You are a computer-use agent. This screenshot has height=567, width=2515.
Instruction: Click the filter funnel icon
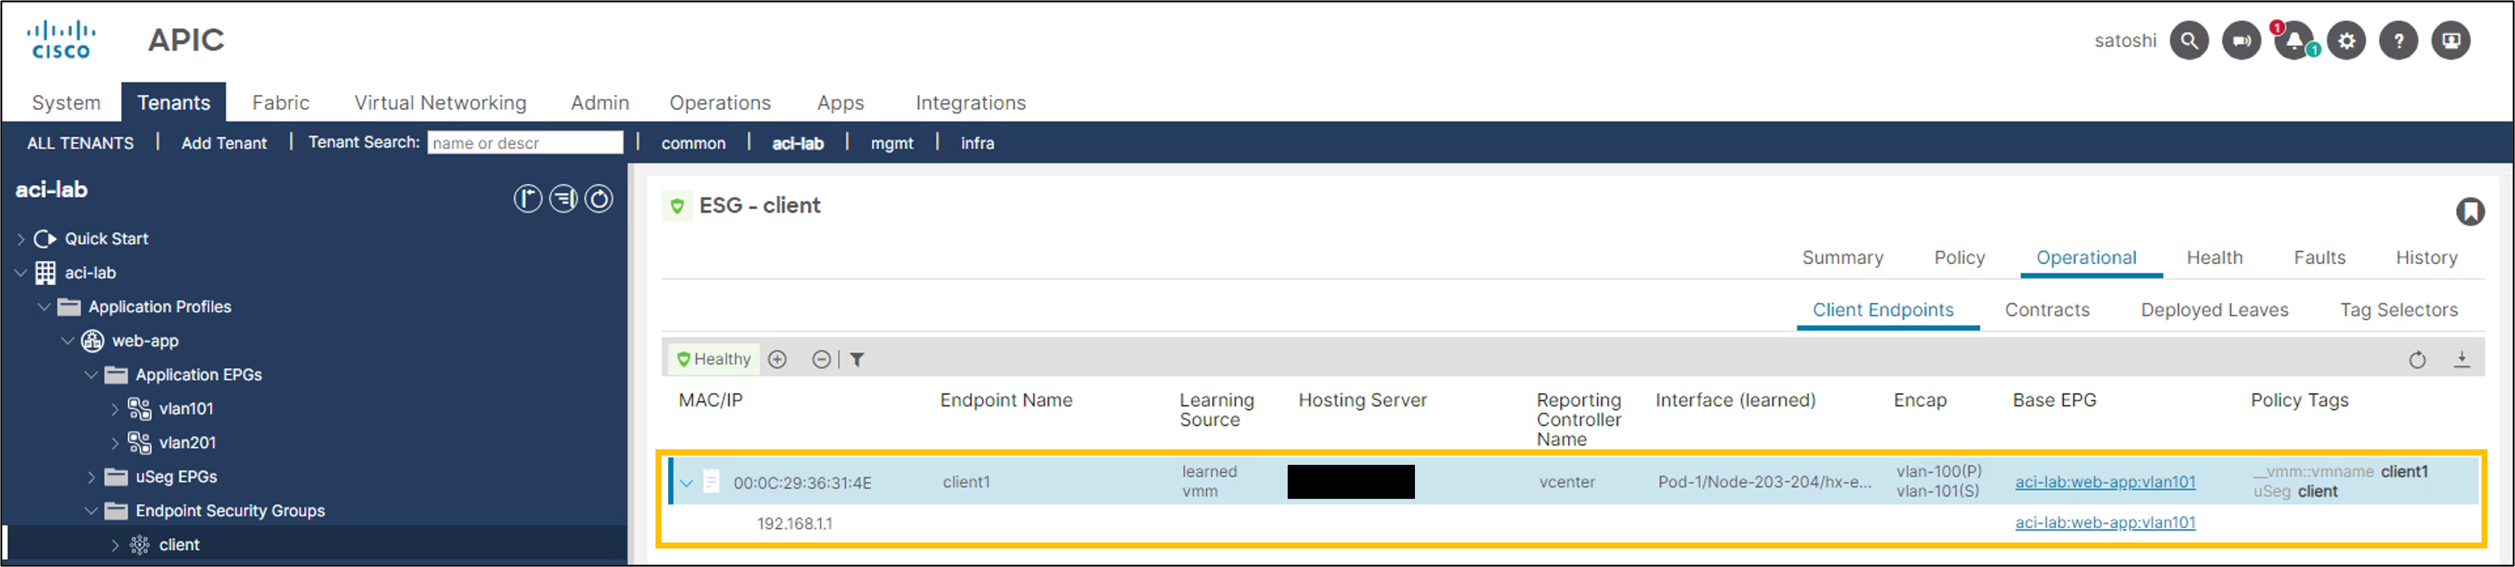point(856,359)
